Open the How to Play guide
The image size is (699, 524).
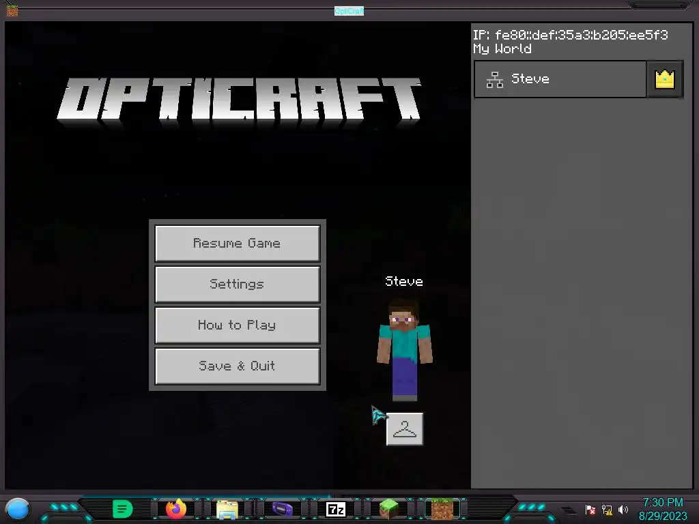(x=237, y=325)
